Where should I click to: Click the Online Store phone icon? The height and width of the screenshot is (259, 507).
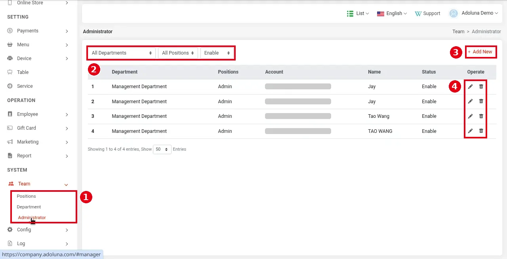pos(10,3)
